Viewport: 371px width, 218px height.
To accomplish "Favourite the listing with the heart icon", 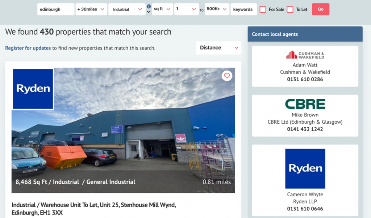I will tap(227, 76).
